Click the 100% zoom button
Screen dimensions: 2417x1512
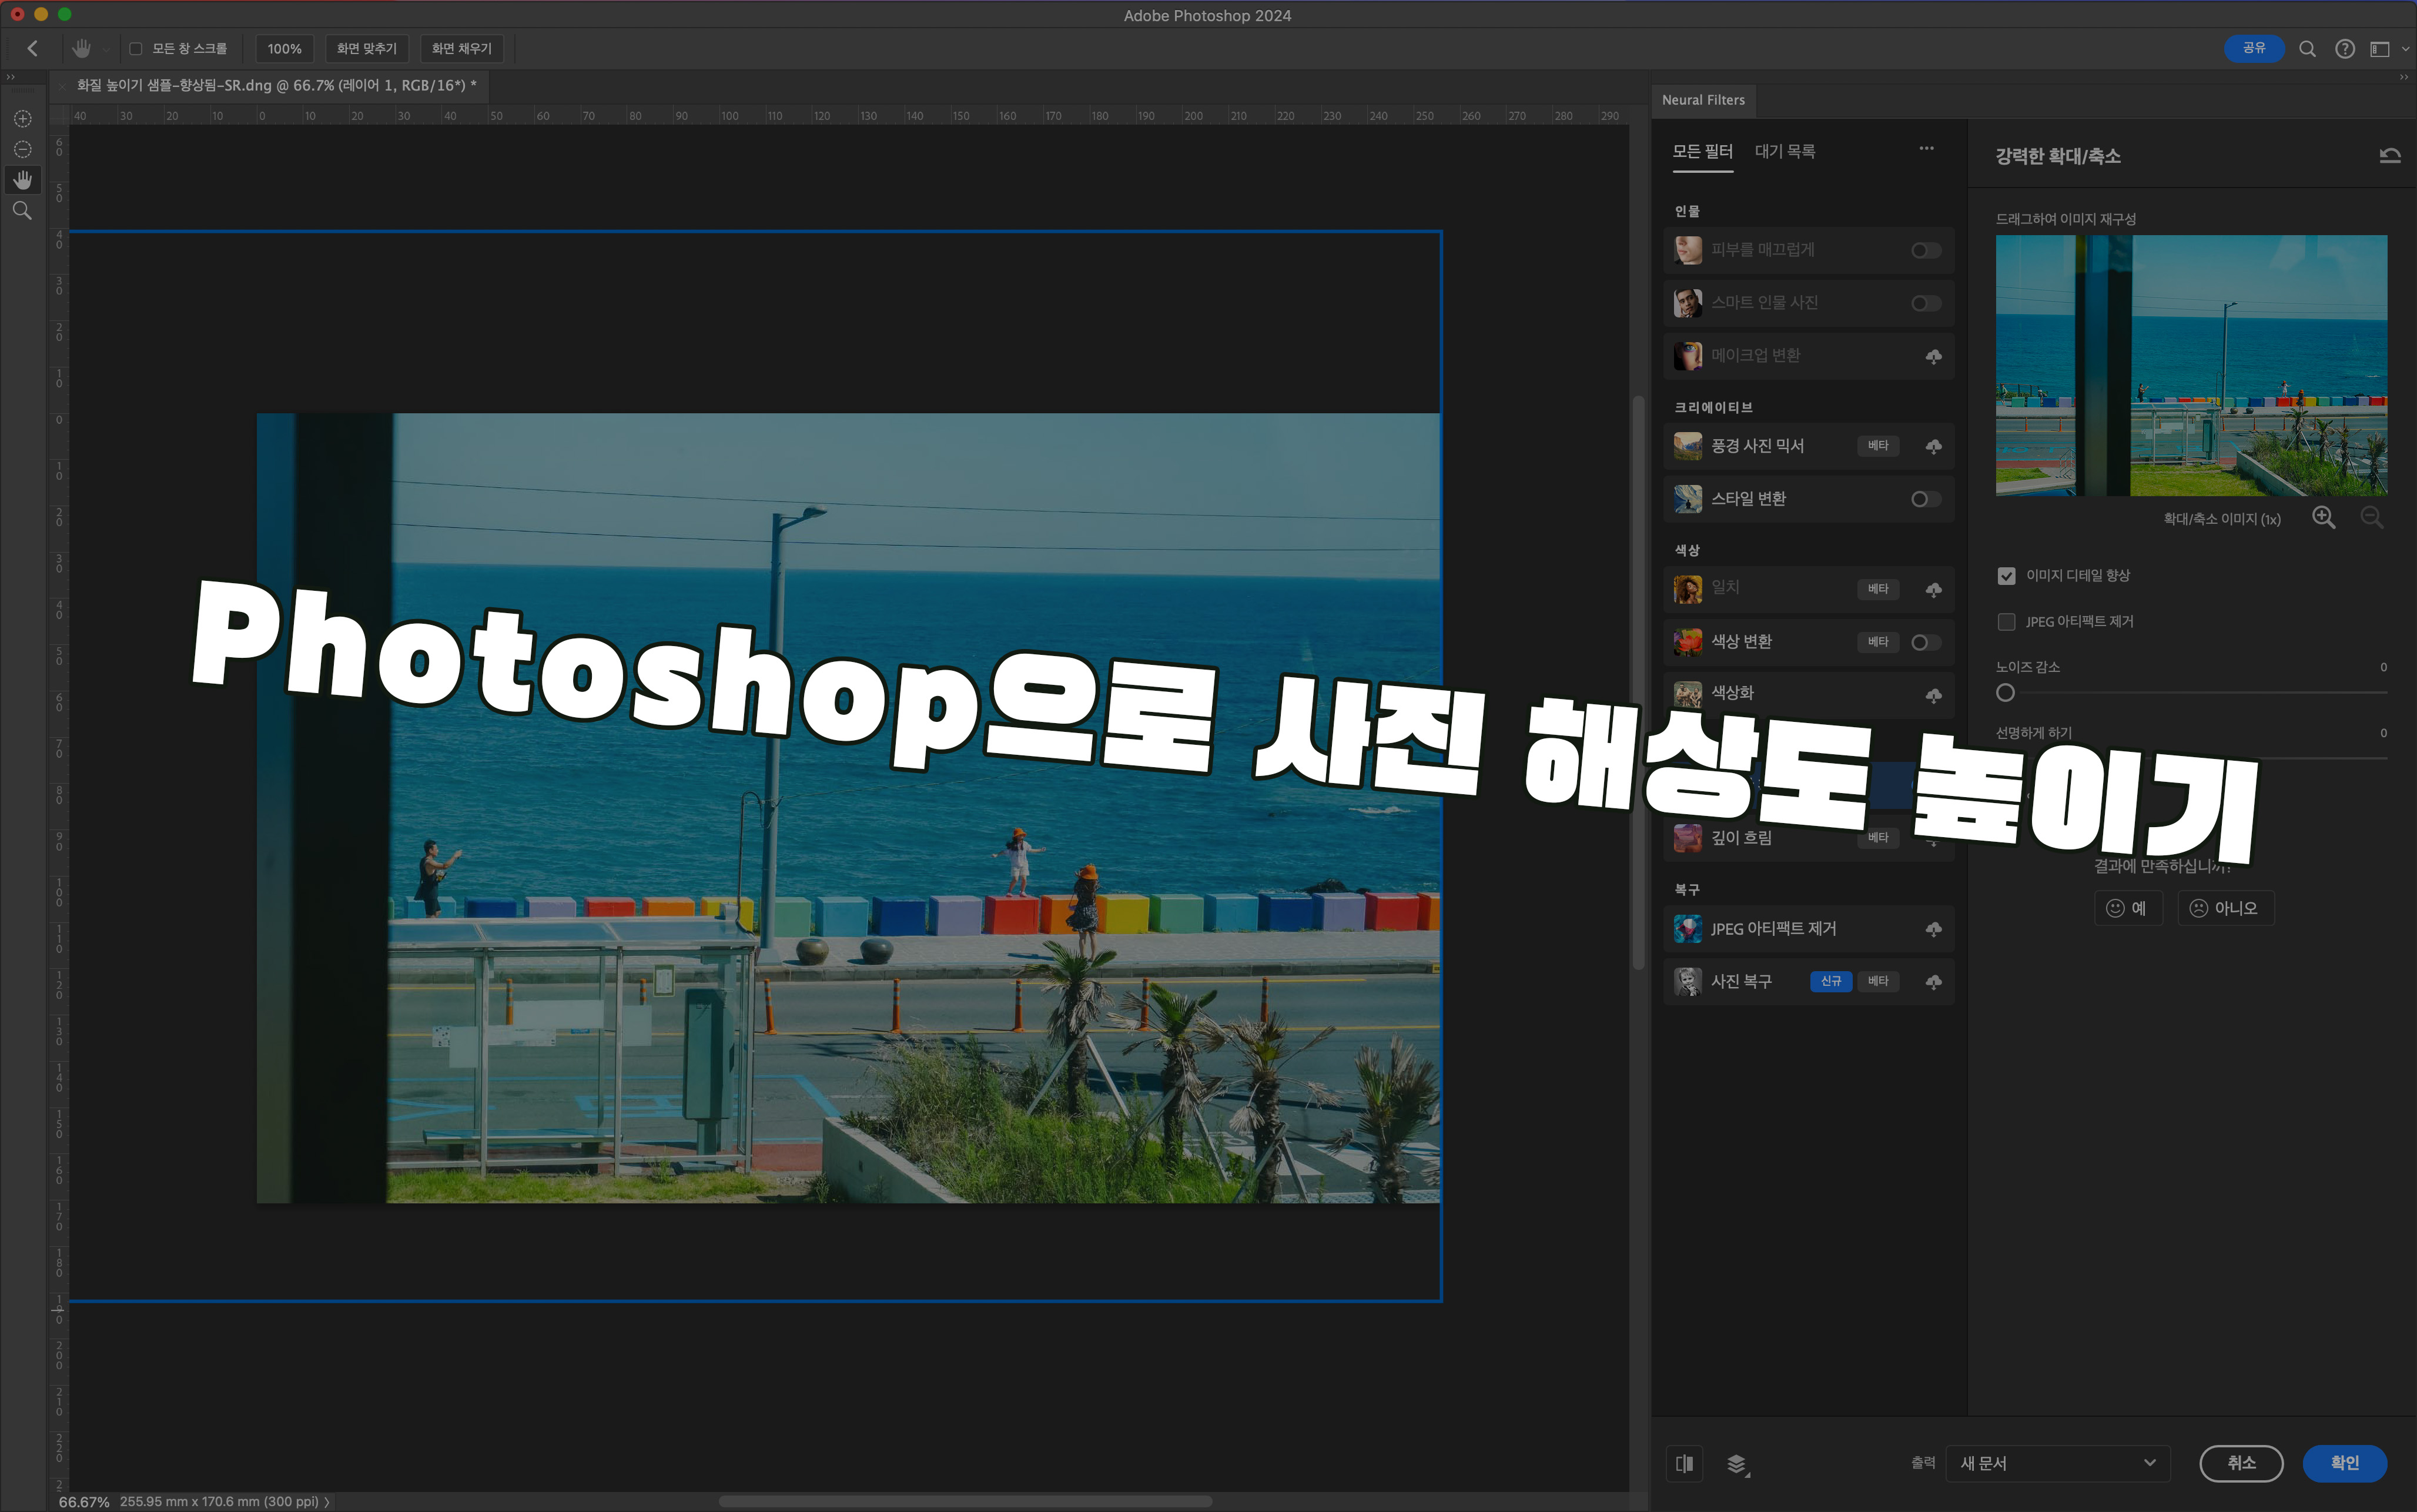coord(284,49)
